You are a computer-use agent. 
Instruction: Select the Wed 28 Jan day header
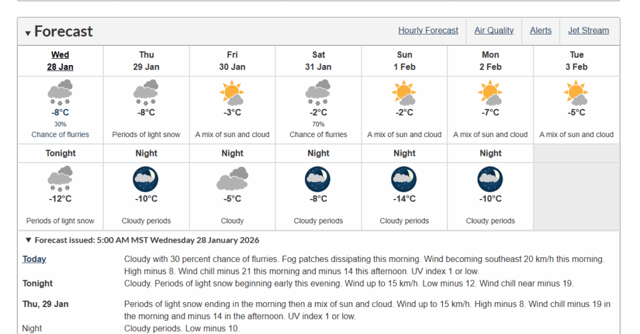click(x=60, y=61)
